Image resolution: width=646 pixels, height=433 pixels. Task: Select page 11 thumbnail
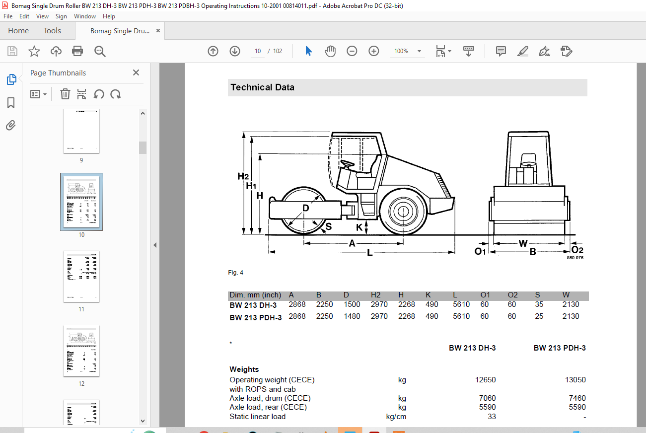point(81,277)
